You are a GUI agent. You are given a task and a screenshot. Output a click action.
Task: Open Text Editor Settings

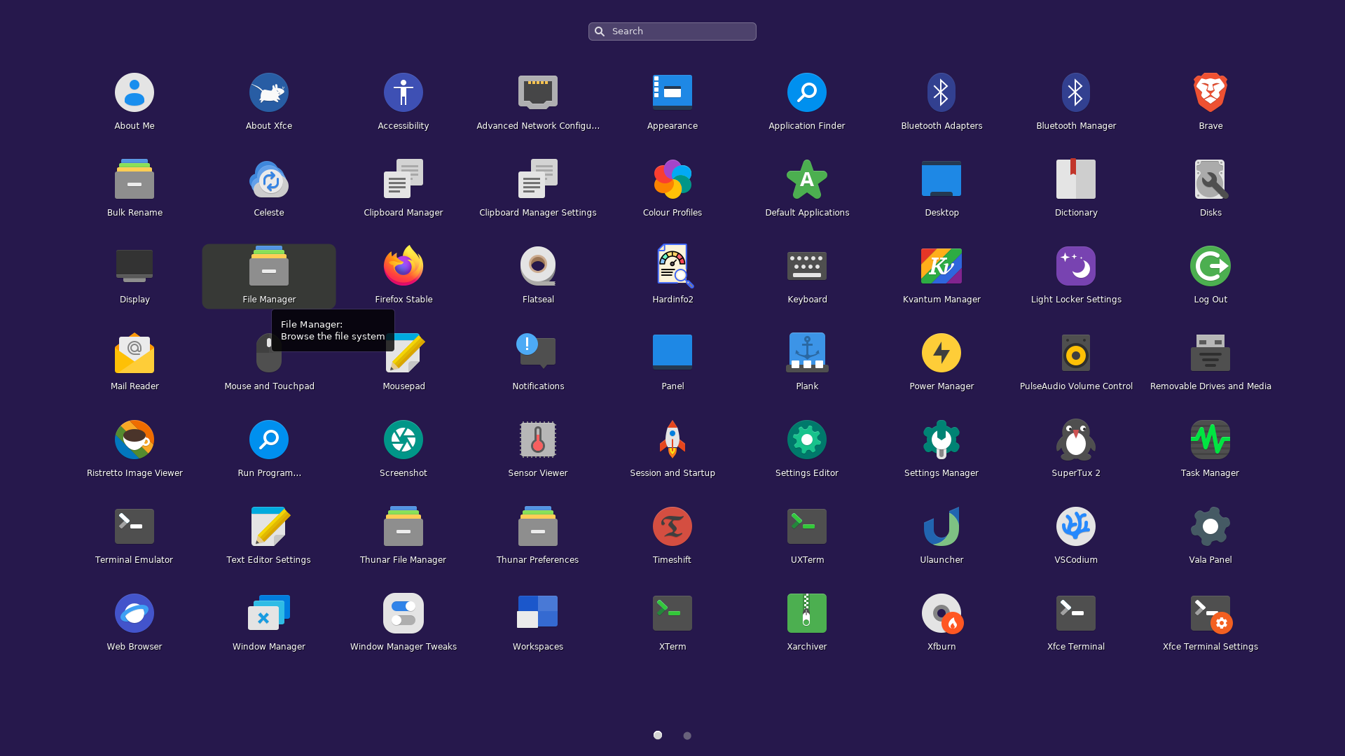point(269,536)
